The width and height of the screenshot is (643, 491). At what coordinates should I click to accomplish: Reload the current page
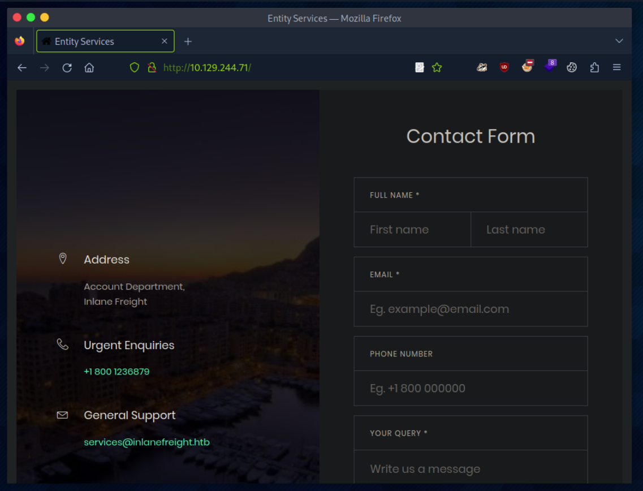(67, 68)
